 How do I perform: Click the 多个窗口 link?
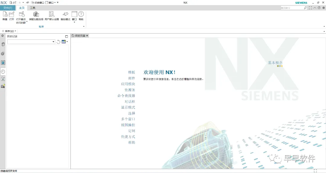pos(128,119)
